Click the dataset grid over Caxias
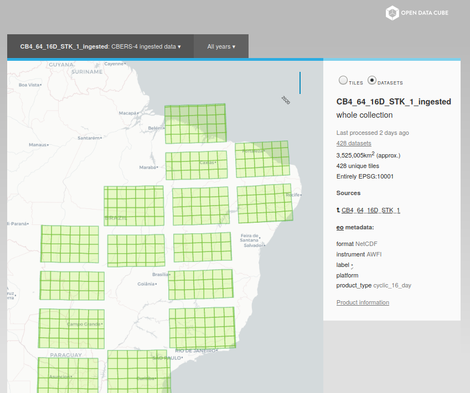Screen dimensions: 470x393 tap(197, 165)
